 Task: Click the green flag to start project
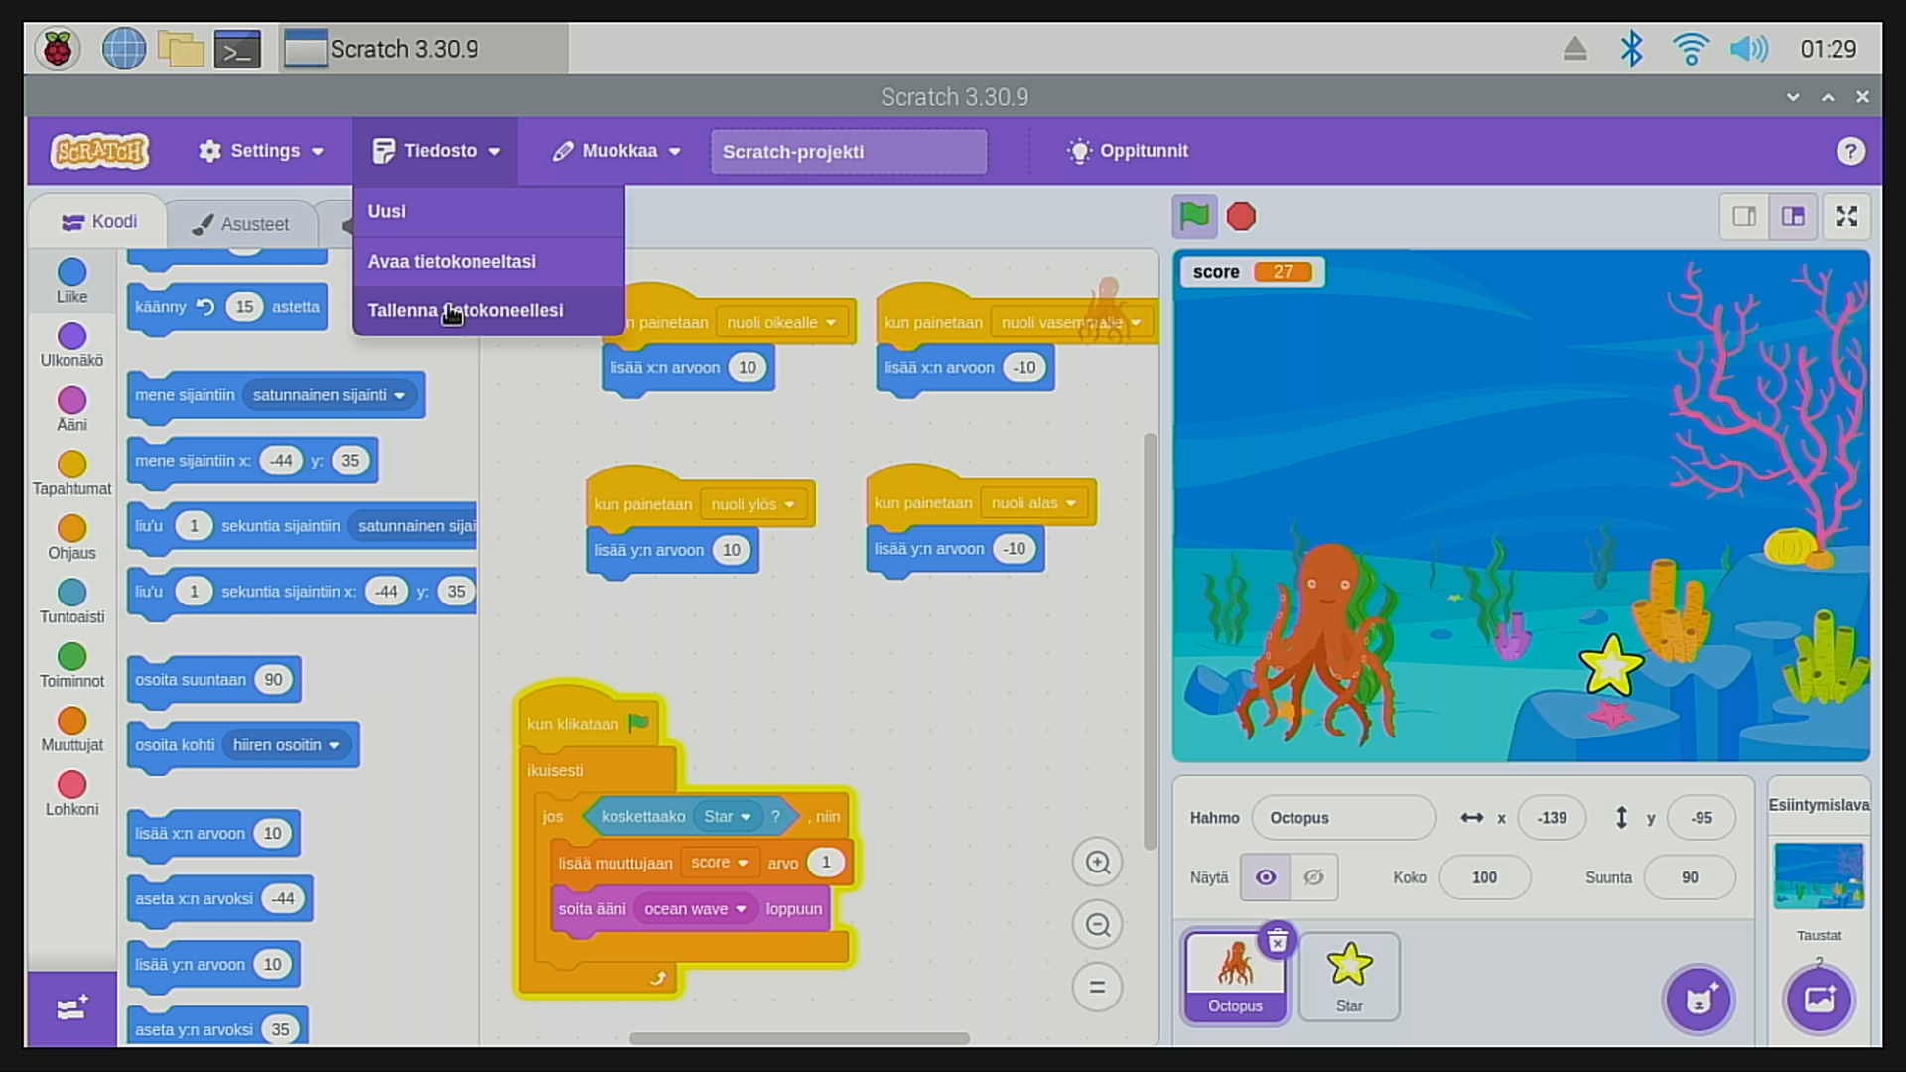1194,216
